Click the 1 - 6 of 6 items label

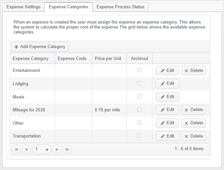point(189,148)
